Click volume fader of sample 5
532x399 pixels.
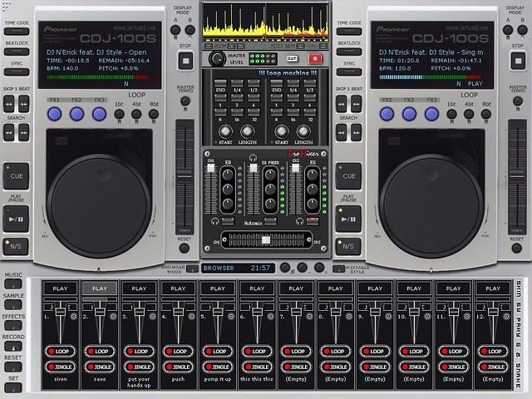[218, 313]
